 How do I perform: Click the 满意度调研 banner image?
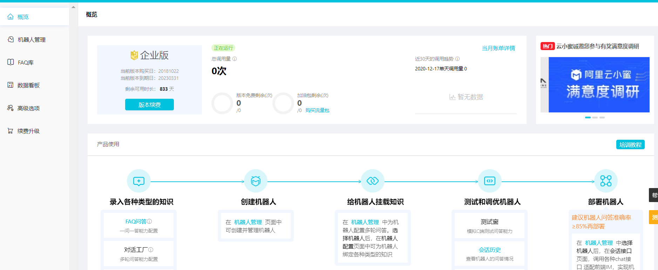595,85
